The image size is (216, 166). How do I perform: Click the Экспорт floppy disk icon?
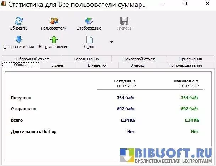124,21
